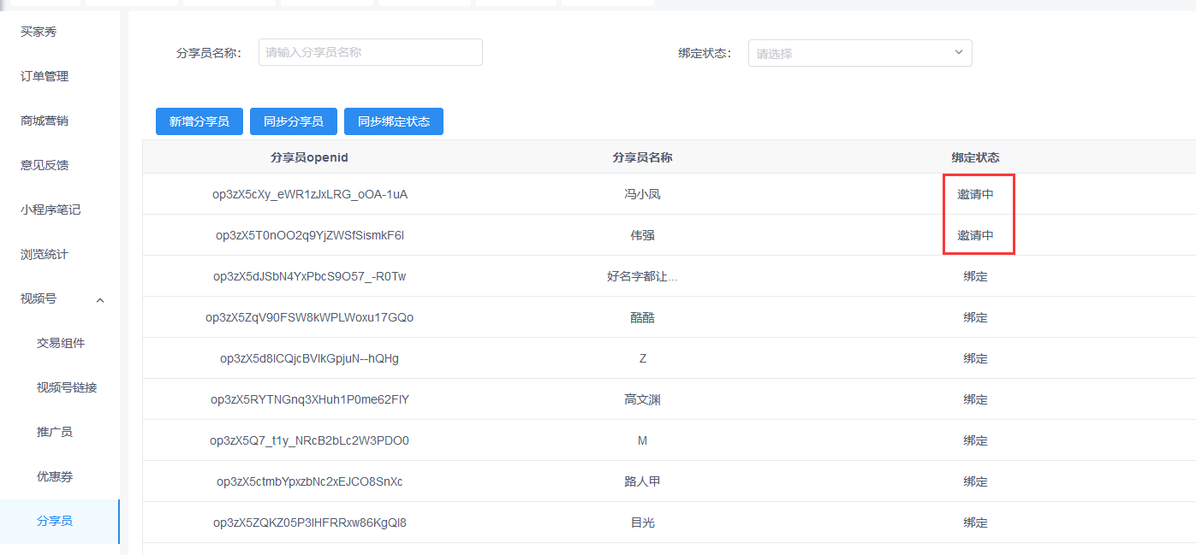Select 视频号链接 submenu item
The height and width of the screenshot is (555, 1196).
[x=67, y=387]
